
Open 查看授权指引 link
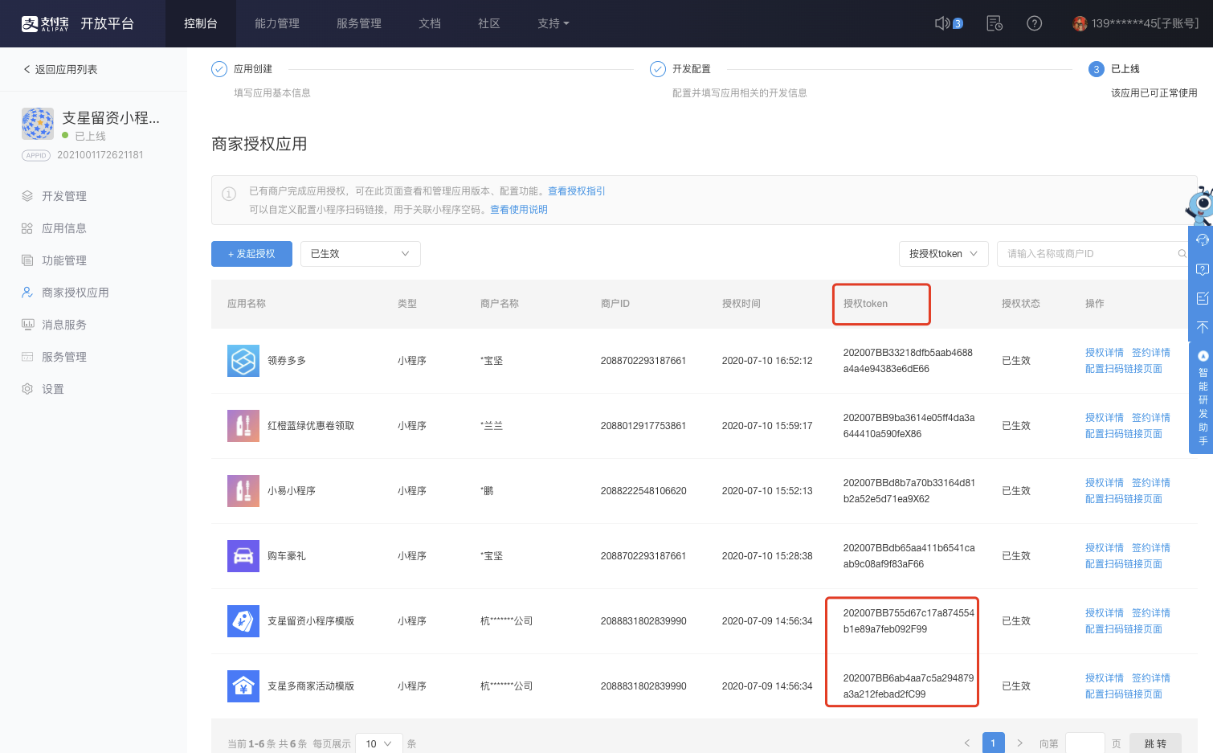(x=577, y=191)
